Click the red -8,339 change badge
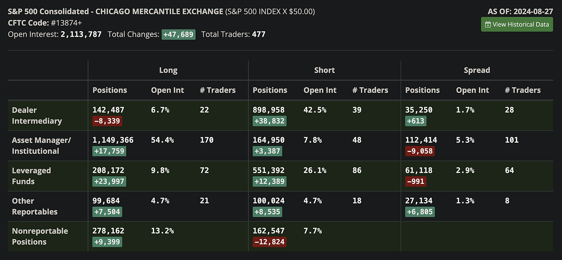 pyautogui.click(x=107, y=121)
